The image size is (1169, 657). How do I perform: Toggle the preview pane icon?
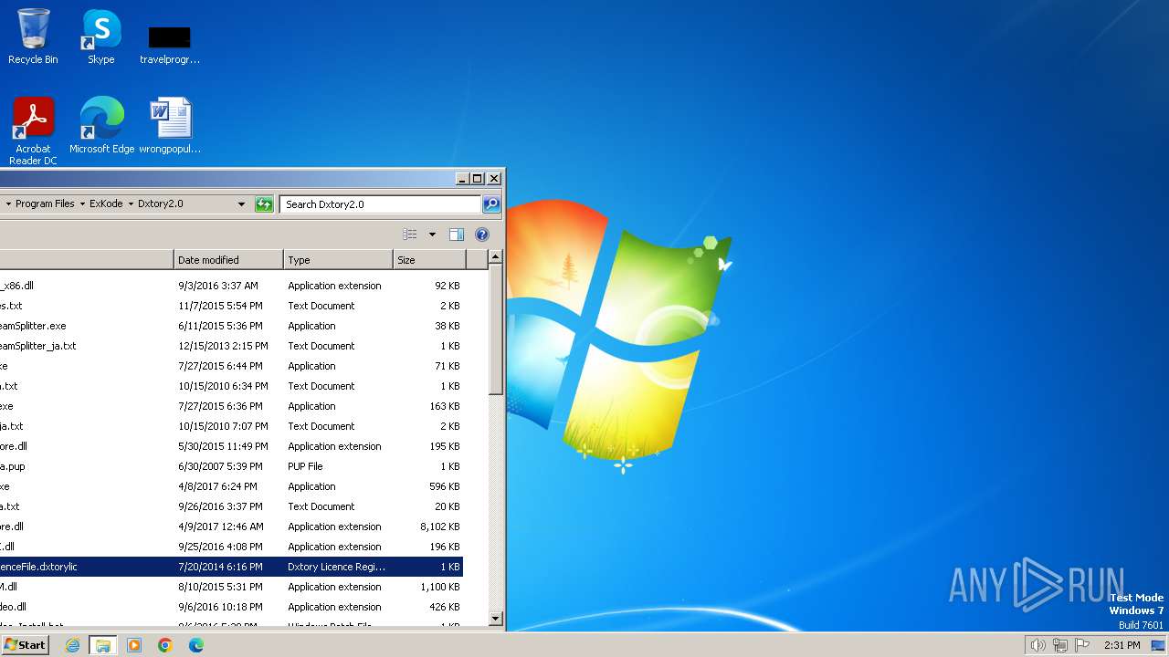[x=457, y=235]
